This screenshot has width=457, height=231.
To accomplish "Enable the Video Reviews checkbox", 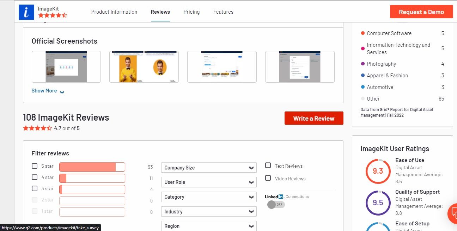I will pyautogui.click(x=268, y=178).
